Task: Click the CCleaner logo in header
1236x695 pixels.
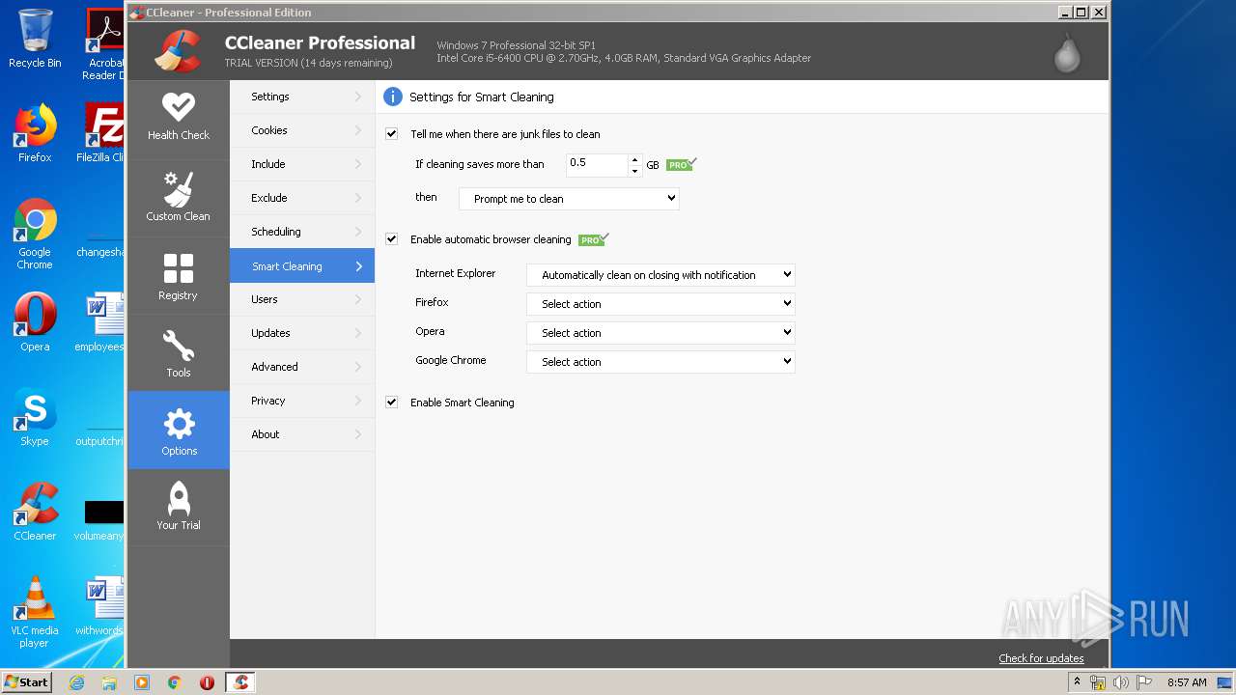Action: pos(178,51)
